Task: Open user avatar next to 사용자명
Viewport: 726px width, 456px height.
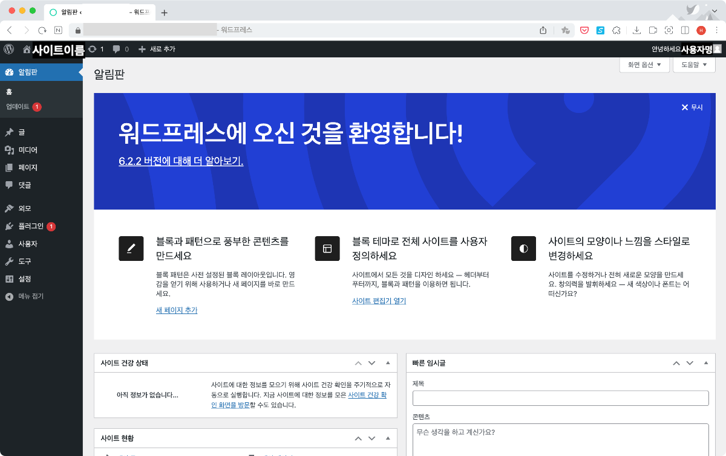Action: tap(718, 49)
